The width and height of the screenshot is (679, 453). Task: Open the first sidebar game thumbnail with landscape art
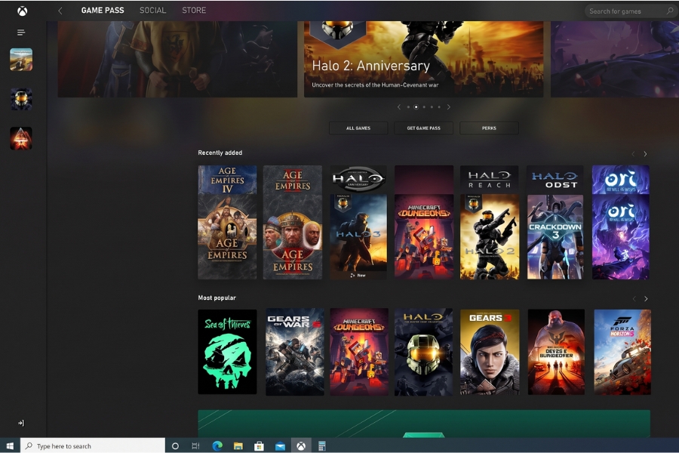21,60
